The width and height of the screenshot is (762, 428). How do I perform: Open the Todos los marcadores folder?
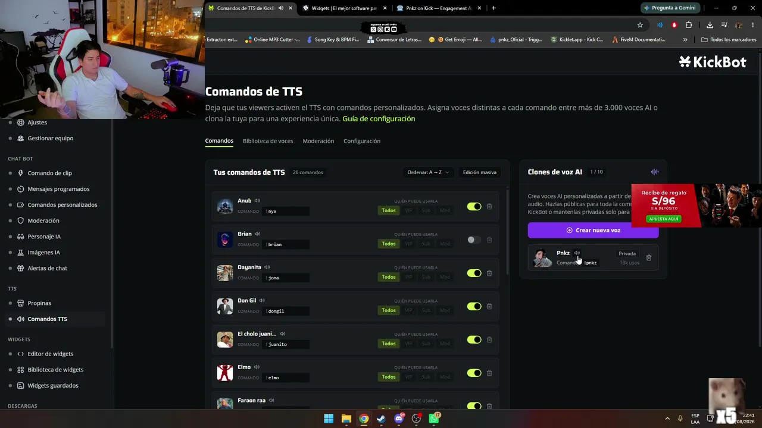tap(729, 40)
